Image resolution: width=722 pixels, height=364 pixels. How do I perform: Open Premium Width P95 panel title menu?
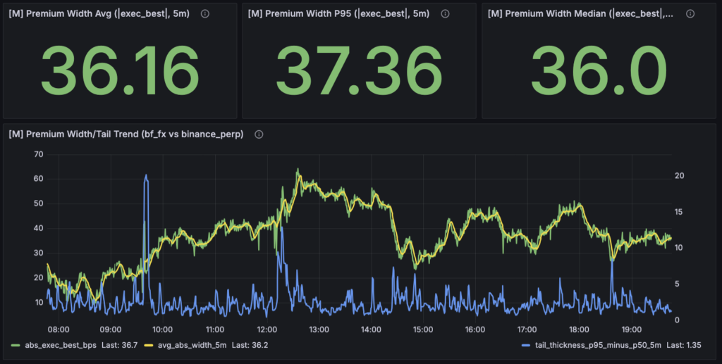point(338,14)
